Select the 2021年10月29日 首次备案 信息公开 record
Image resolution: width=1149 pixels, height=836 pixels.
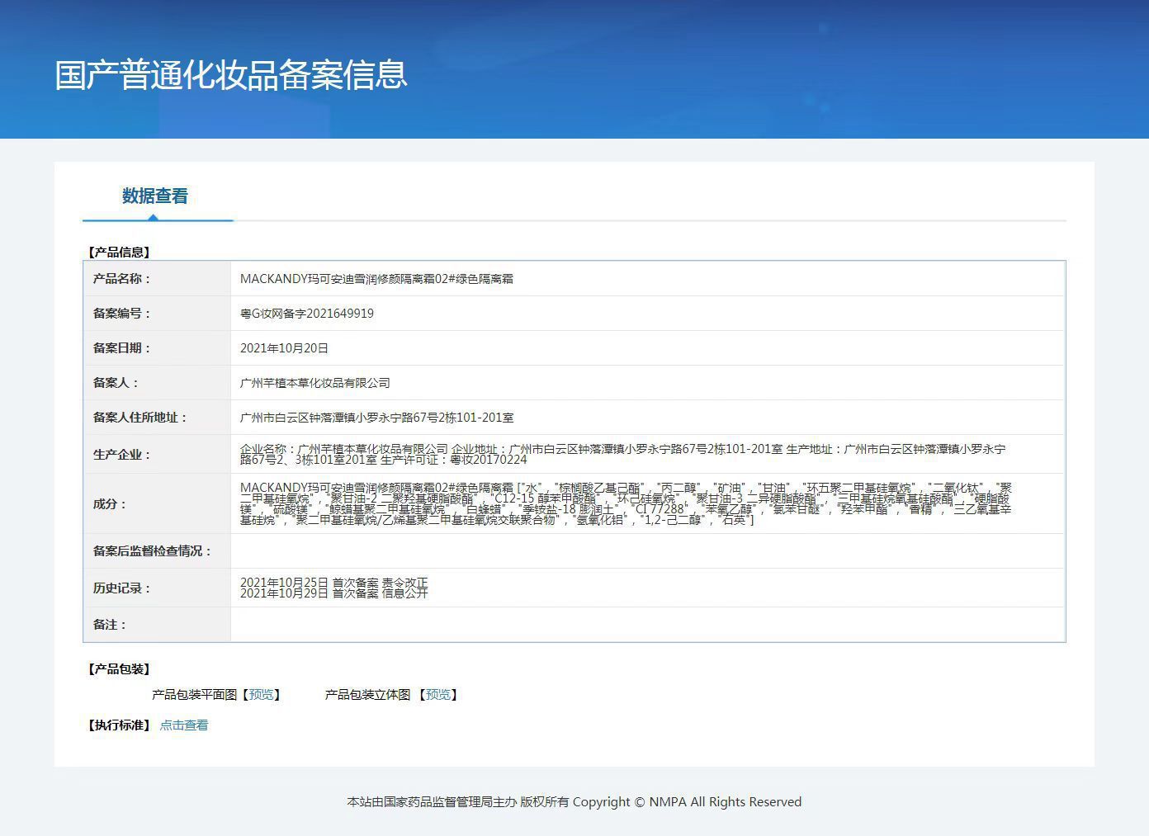pos(334,593)
